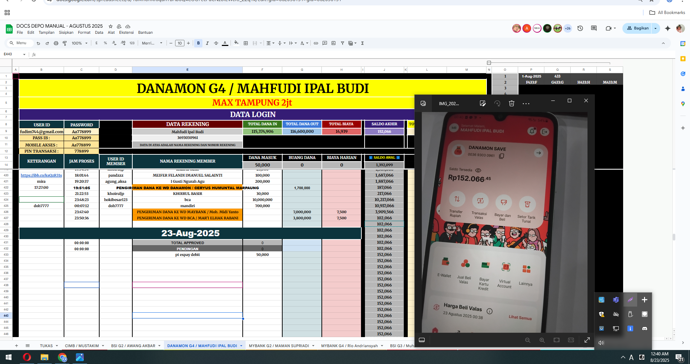Click the Redo icon in Sheets toolbar
The width and height of the screenshot is (690, 364).
coord(47,43)
